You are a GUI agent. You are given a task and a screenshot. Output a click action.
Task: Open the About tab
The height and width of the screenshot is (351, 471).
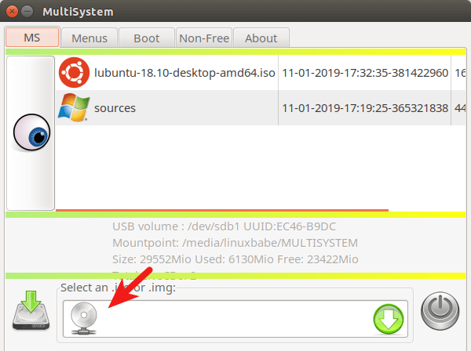point(261,38)
